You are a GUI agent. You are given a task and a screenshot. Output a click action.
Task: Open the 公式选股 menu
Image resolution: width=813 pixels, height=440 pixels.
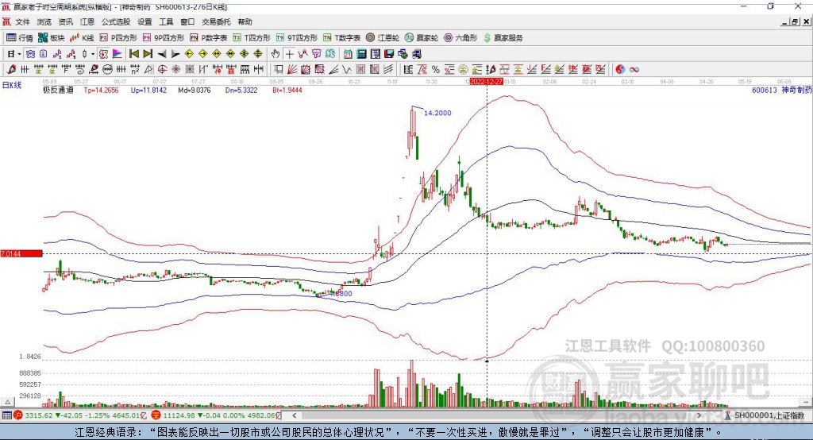116,21
